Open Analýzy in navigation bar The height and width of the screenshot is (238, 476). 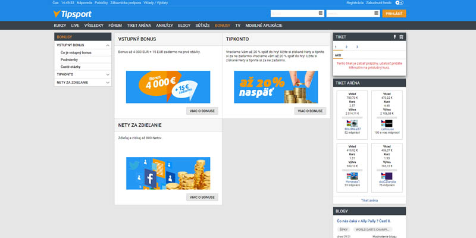pyautogui.click(x=165, y=26)
